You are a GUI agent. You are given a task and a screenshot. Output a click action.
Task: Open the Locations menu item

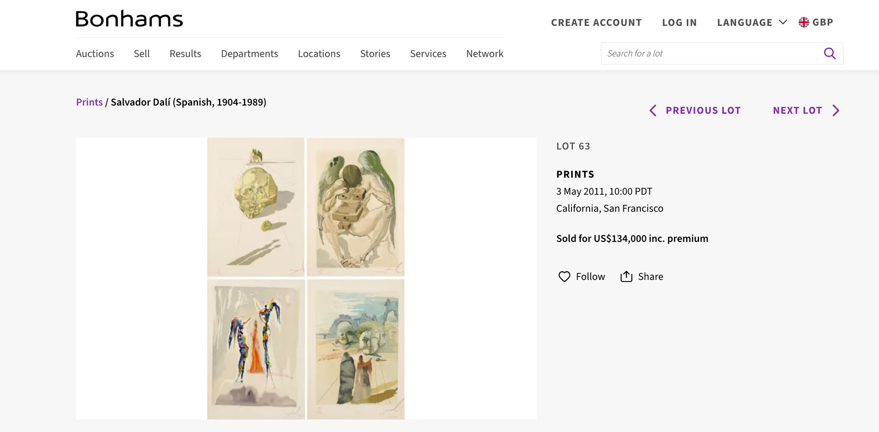tap(319, 54)
